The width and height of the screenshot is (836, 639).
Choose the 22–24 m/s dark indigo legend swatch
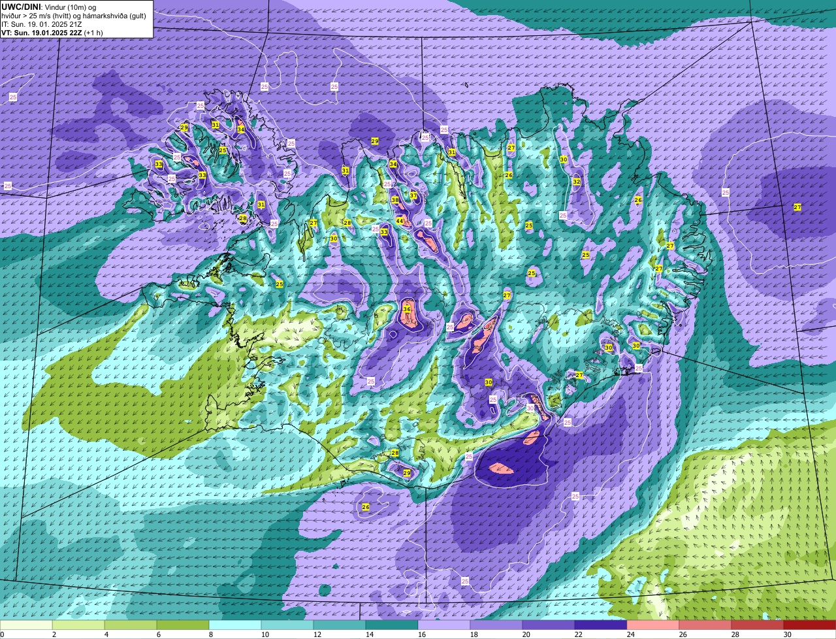(601, 625)
